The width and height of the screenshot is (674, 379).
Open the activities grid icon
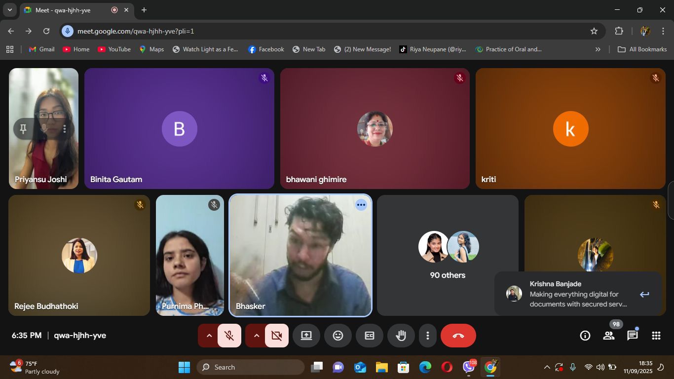click(656, 336)
